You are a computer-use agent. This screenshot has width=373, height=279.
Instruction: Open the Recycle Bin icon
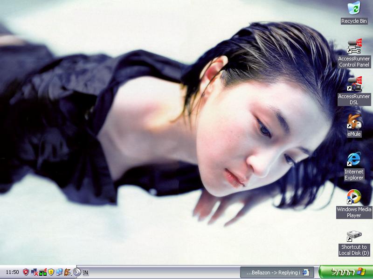354,8
